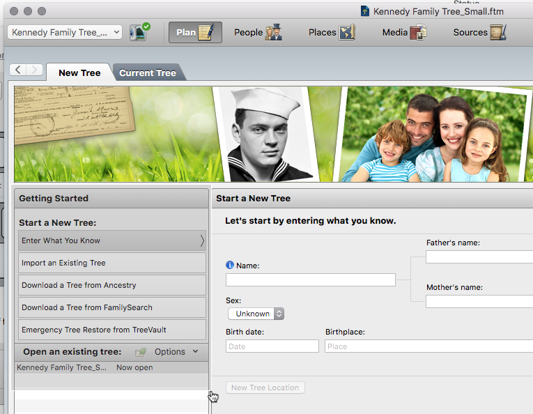This screenshot has width=533, height=414.
Task: Open the Places workspace
Action: 332,32
